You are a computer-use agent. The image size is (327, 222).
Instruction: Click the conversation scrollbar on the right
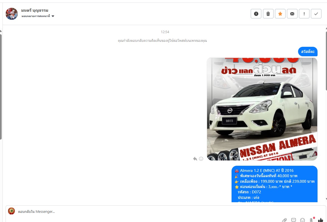tap(326, 61)
